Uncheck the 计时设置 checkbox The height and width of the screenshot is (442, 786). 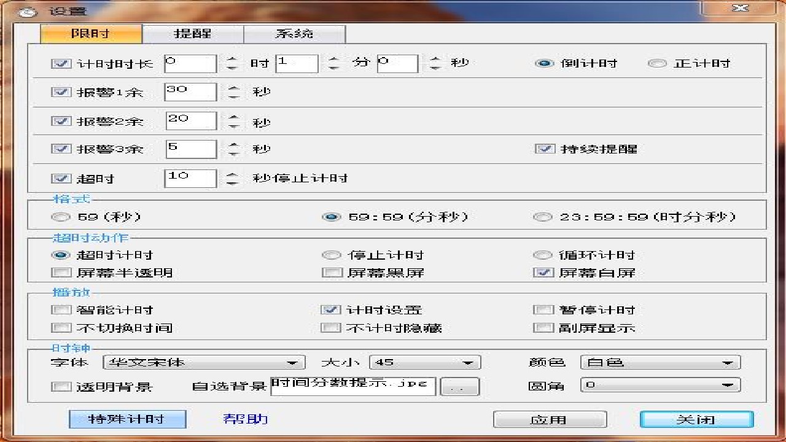click(x=332, y=310)
